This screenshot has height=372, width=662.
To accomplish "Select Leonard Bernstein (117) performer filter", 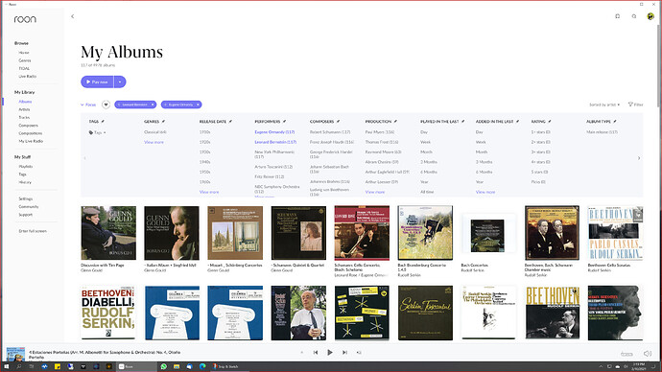I will tap(275, 142).
